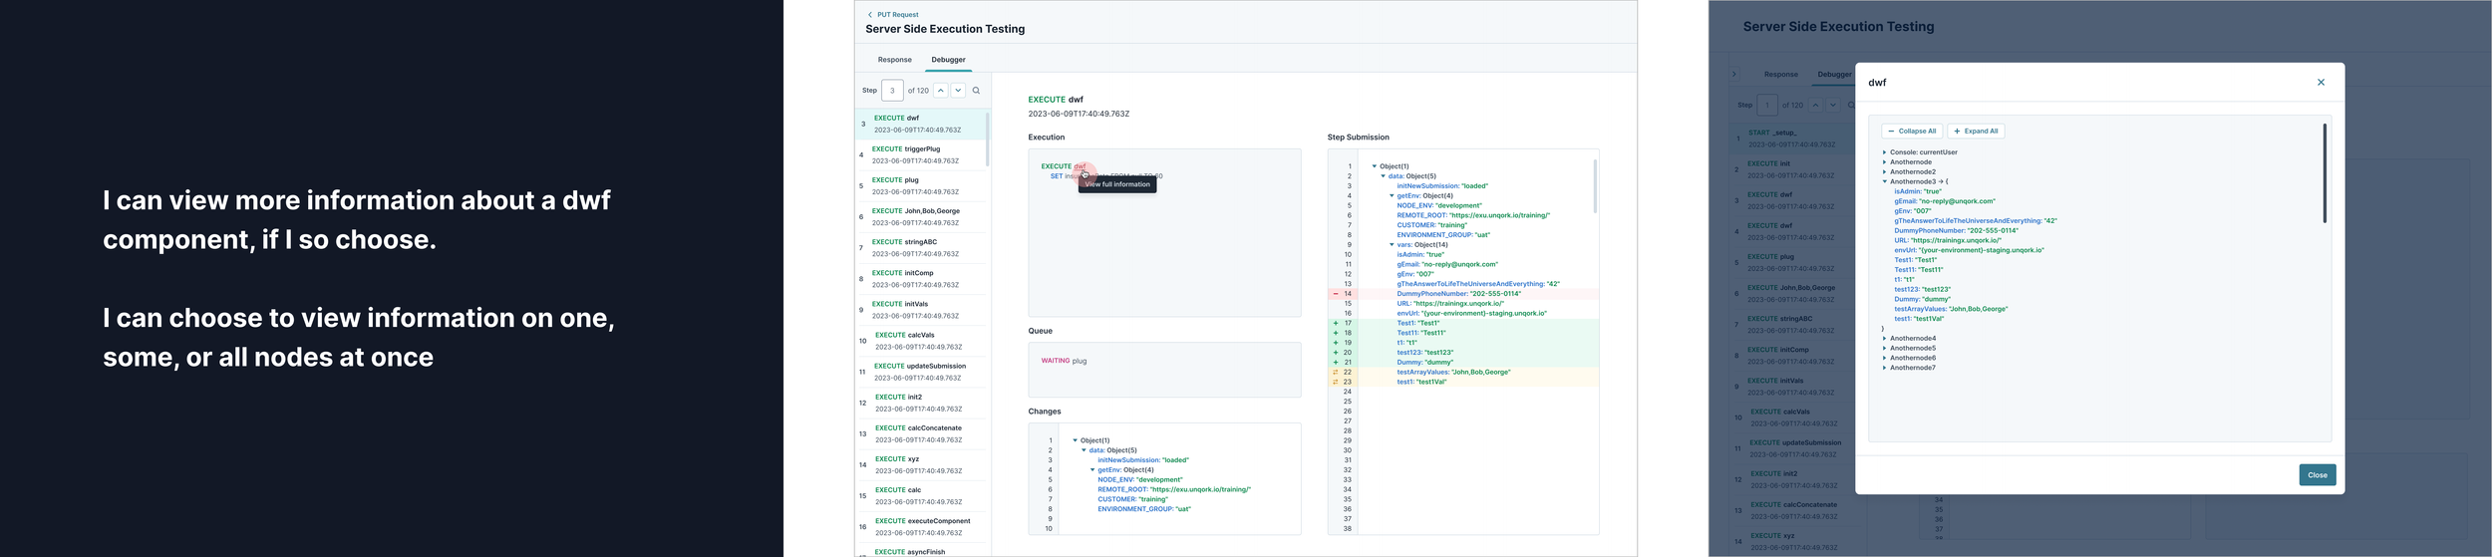Select step 7 EXECUTE stringABC

(922, 247)
